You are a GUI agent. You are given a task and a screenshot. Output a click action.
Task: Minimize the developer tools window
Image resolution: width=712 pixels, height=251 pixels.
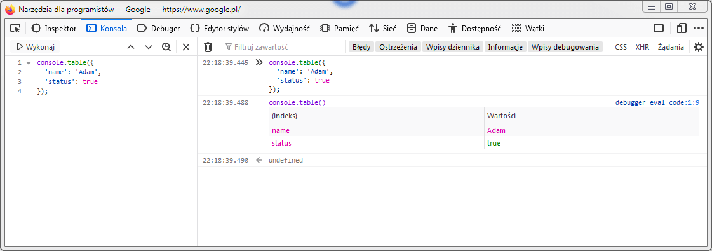point(652,6)
